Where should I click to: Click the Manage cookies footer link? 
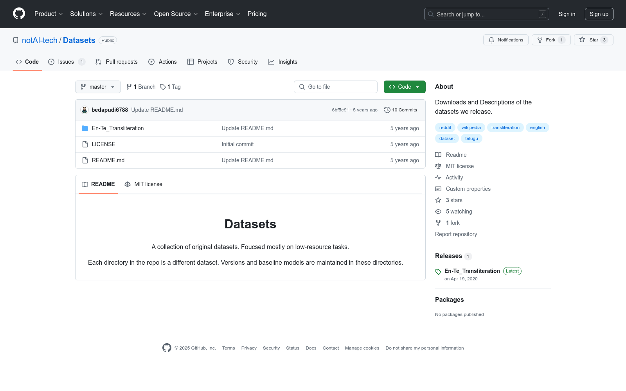coord(362,348)
